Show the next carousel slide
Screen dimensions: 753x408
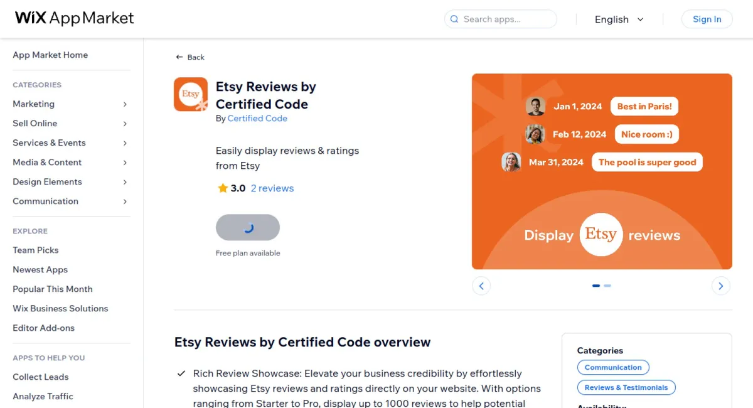click(x=721, y=286)
